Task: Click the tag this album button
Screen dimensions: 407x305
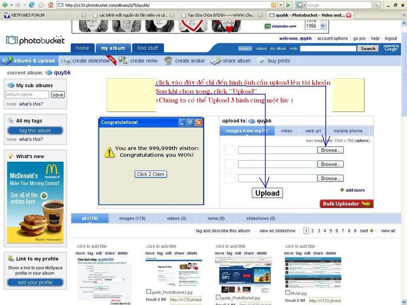Action: pos(35,131)
